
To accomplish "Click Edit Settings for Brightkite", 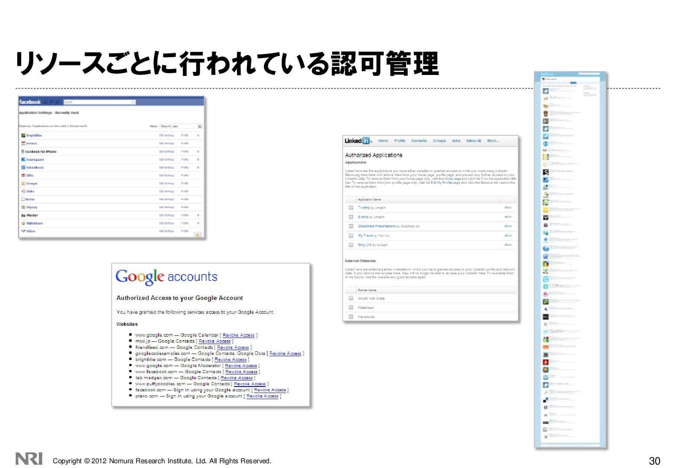I will [x=166, y=136].
